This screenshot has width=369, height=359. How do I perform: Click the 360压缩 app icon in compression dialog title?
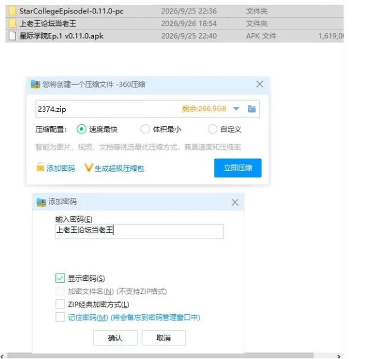coord(35,84)
